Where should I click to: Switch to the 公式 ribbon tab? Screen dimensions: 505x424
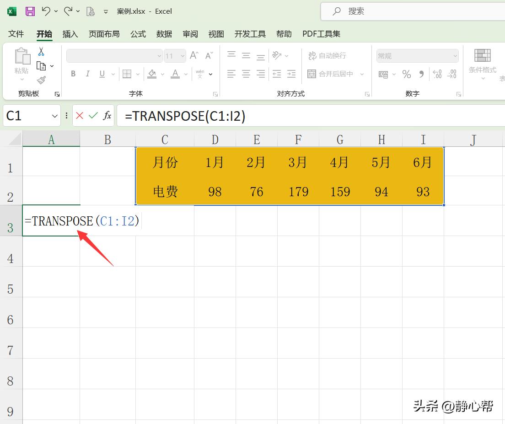point(138,33)
